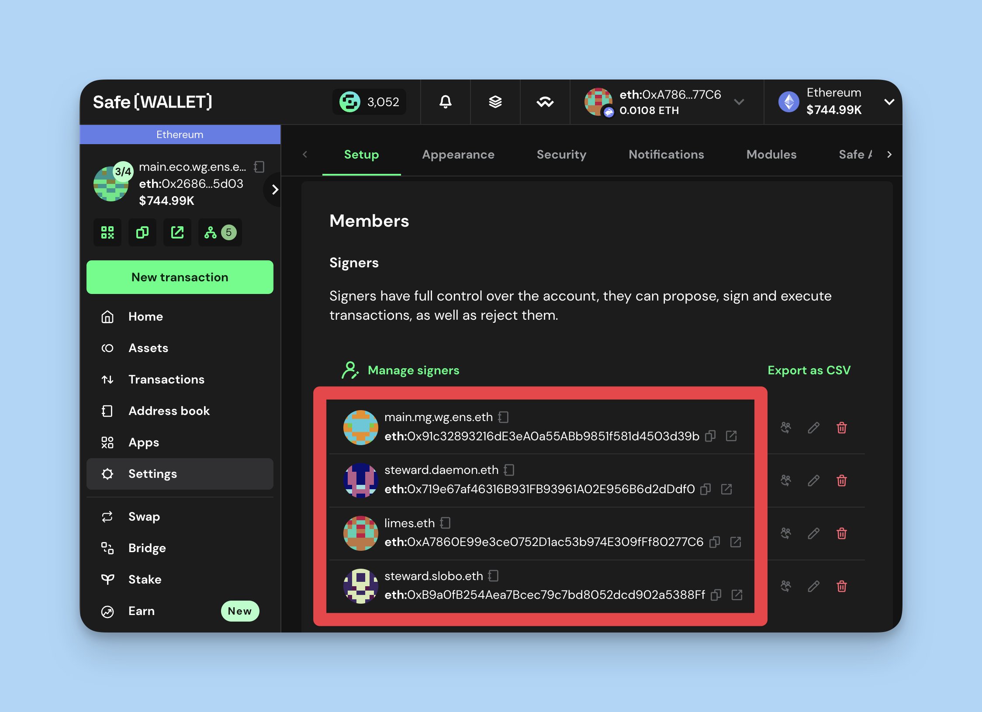Open Address book in sidebar
This screenshot has height=712, width=982.
pos(169,411)
